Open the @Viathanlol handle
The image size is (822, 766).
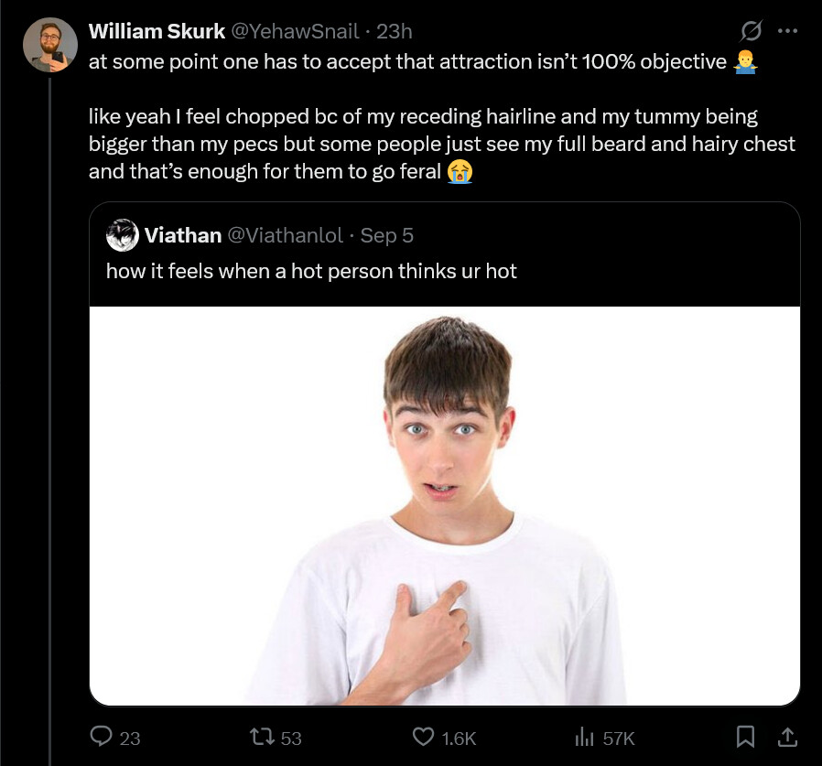(x=284, y=235)
